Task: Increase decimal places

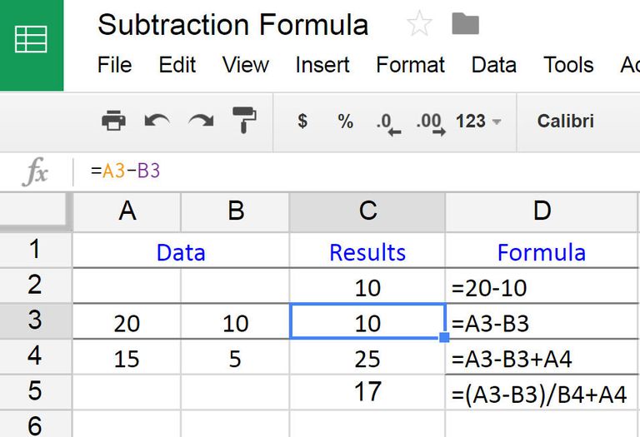Action: [431, 124]
